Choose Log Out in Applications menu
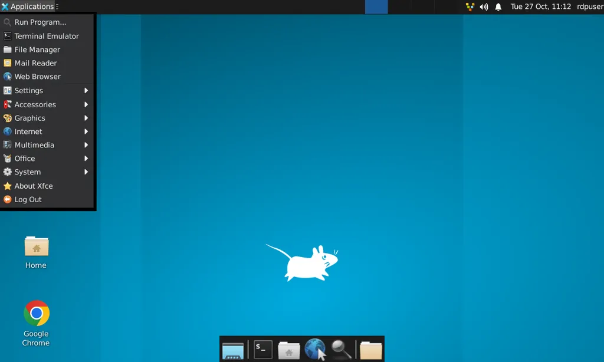The width and height of the screenshot is (604, 362). click(x=47, y=199)
